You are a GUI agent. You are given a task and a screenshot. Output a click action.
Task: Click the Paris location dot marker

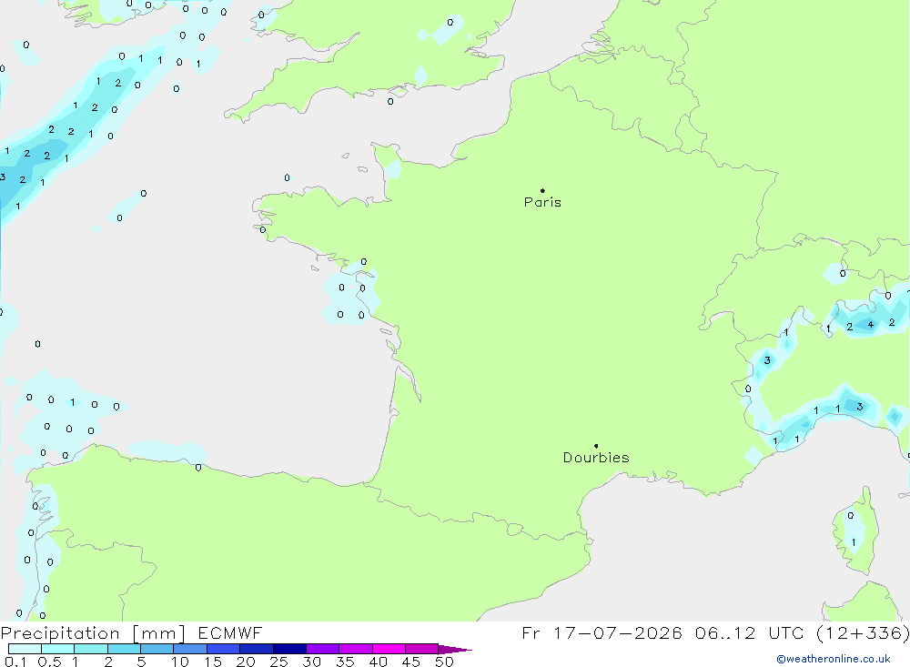click(542, 190)
